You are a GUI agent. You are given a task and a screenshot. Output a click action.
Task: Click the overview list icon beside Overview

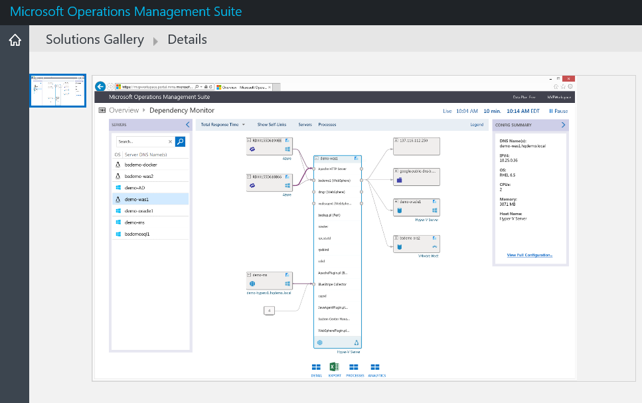[x=102, y=110]
